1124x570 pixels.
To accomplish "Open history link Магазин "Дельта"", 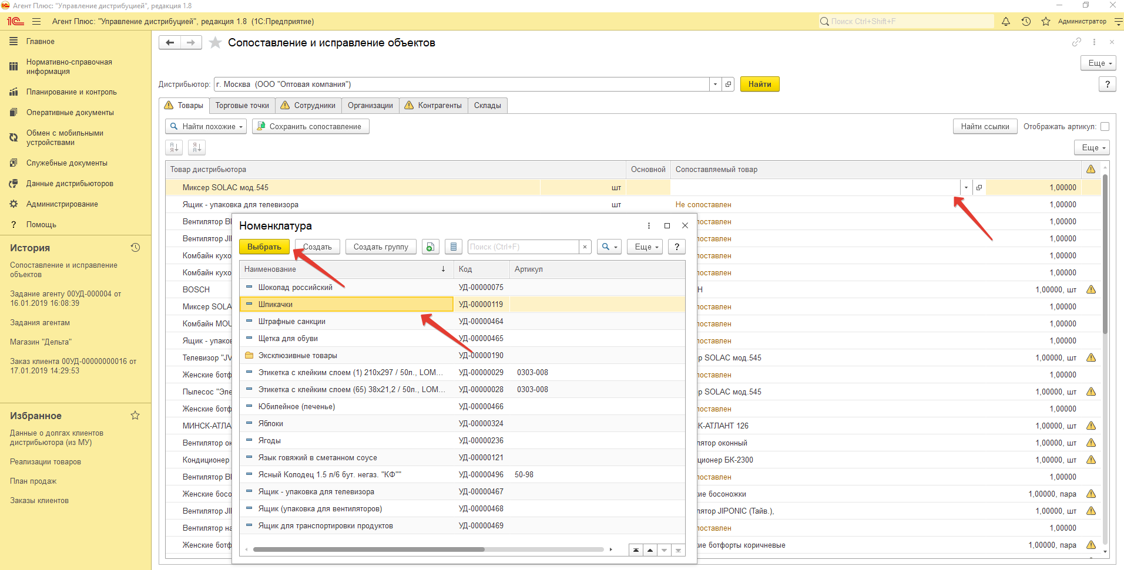I will (x=41, y=342).
